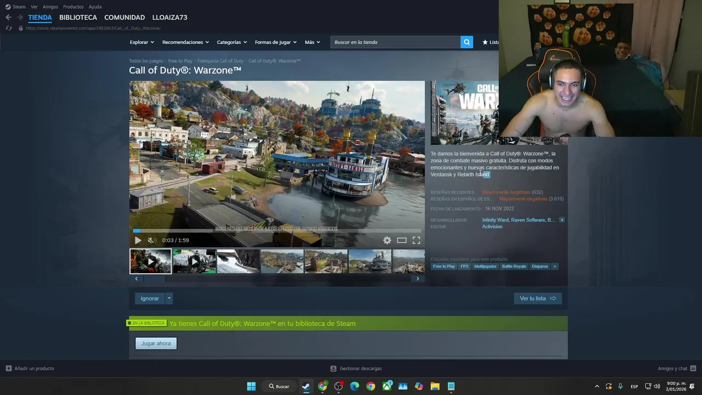Viewport: 702px width, 395px height.
Task: Click the Todos los juegos breadcrumb
Action: coord(146,61)
